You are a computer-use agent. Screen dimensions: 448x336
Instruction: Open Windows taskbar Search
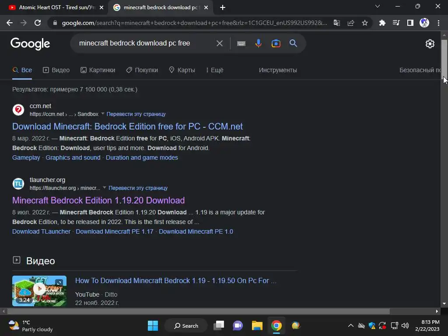pos(186,325)
